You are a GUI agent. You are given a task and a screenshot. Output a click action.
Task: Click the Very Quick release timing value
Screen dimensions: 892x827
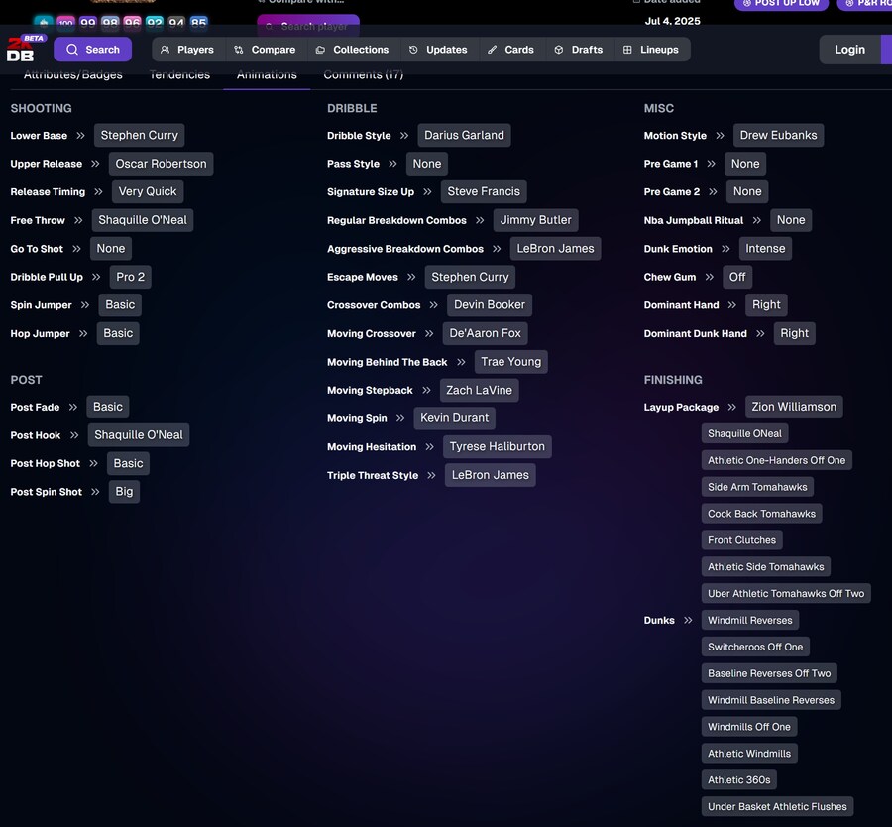(148, 191)
